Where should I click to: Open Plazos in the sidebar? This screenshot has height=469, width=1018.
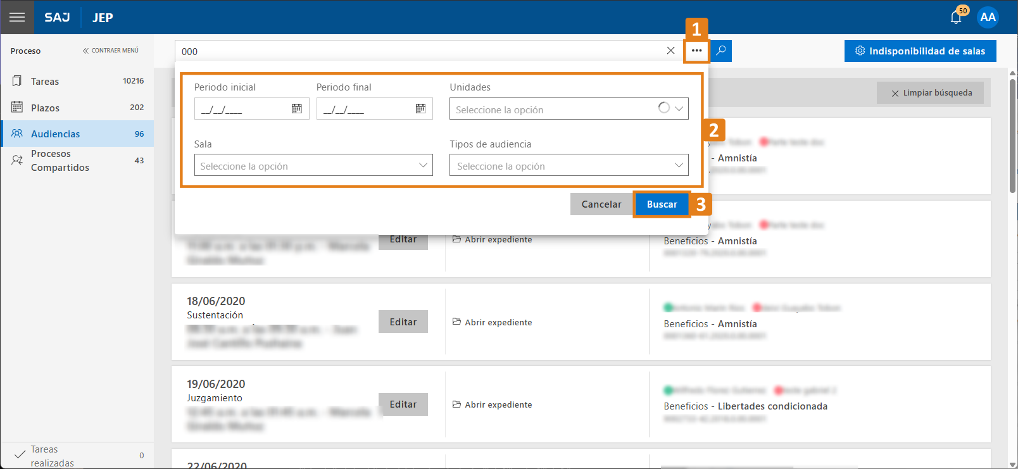tap(77, 108)
